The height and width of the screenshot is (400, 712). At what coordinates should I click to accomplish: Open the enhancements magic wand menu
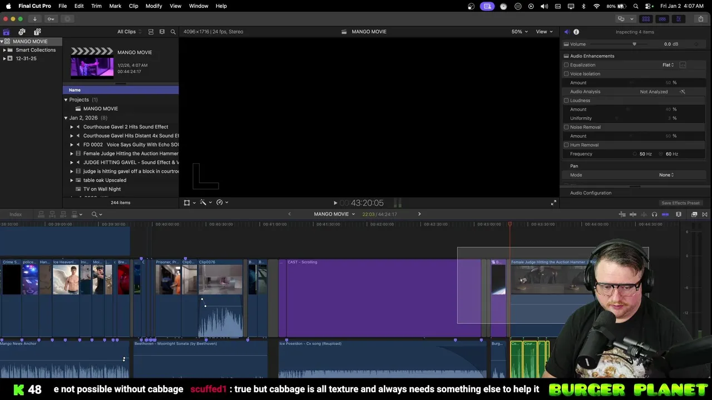(x=205, y=203)
